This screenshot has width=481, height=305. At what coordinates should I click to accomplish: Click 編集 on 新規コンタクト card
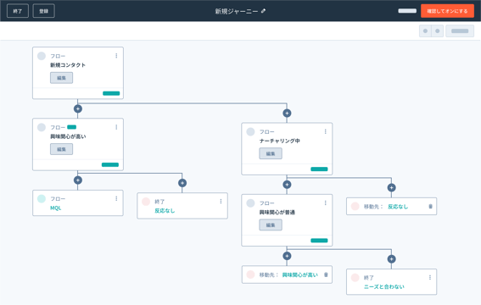pos(61,78)
